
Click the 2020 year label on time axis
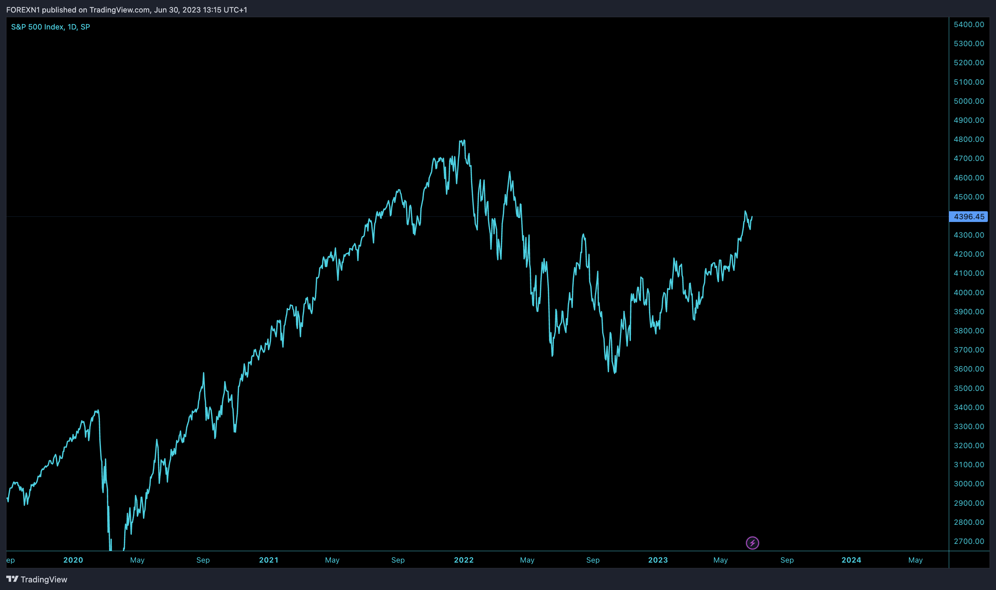(x=73, y=560)
